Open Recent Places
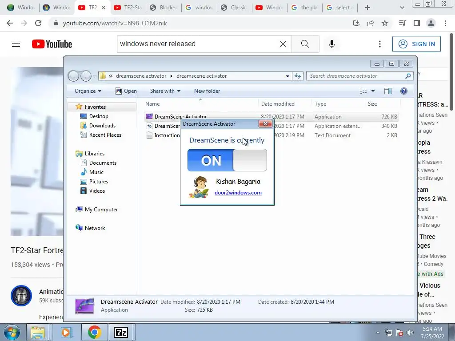Image resolution: width=455 pixels, height=341 pixels. [x=105, y=135]
